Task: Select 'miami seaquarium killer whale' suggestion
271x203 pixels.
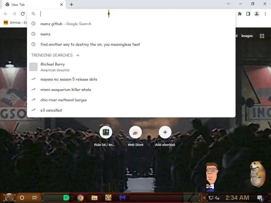Action: 131,90
